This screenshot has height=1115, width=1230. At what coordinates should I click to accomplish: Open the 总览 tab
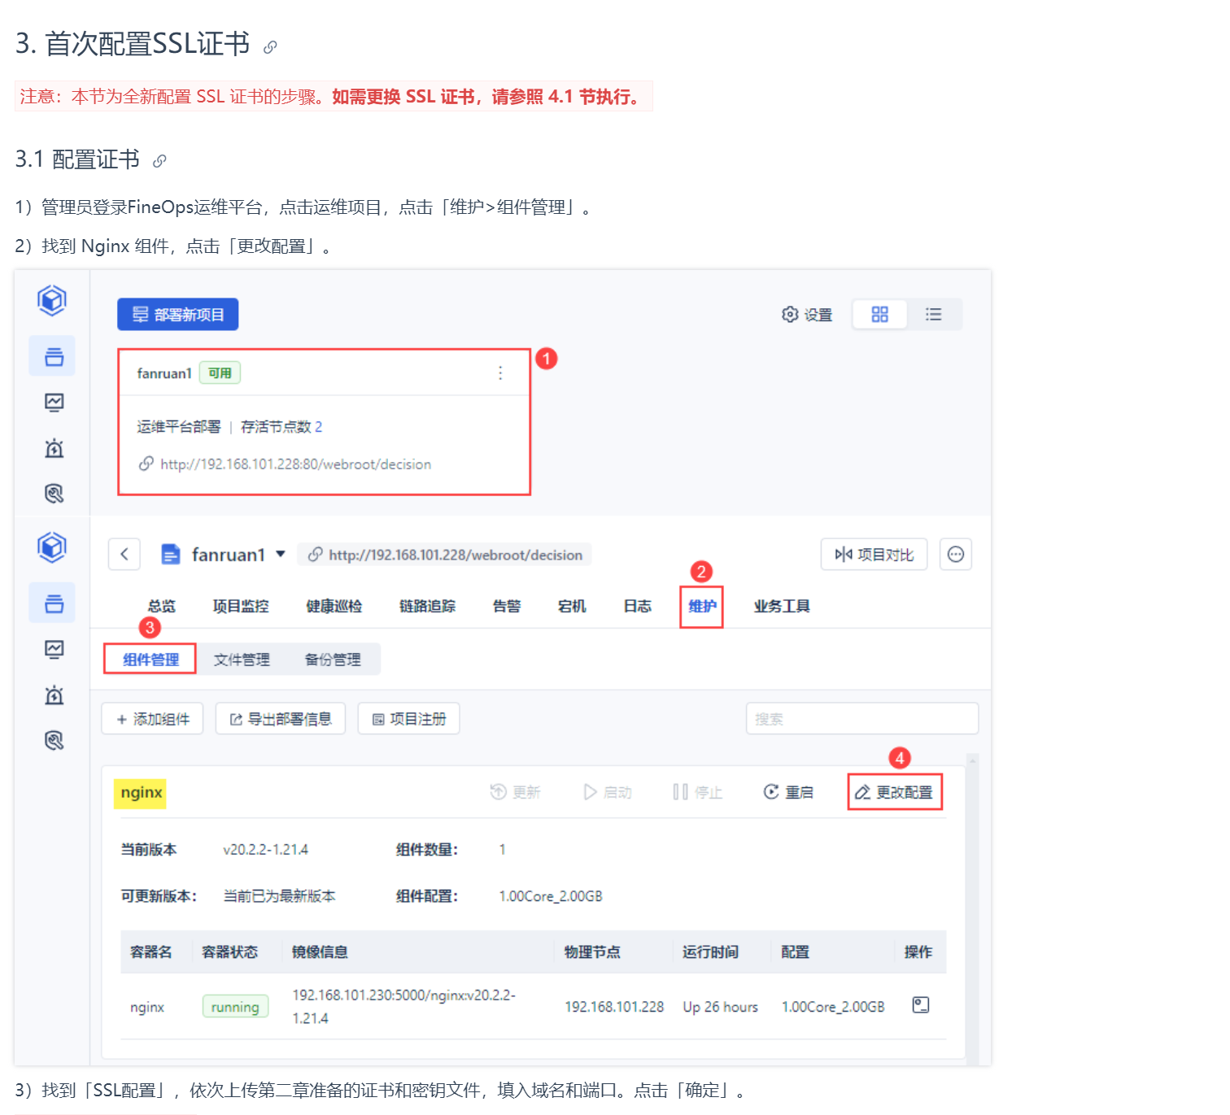162,606
